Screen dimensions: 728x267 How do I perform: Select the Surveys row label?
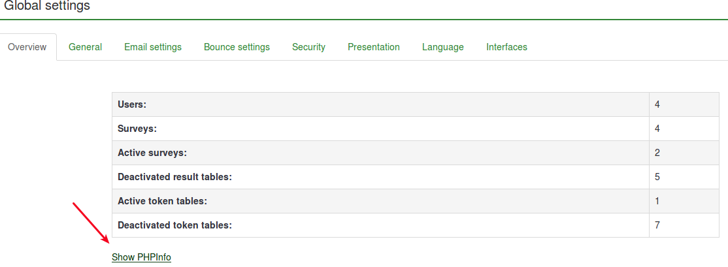(x=137, y=129)
